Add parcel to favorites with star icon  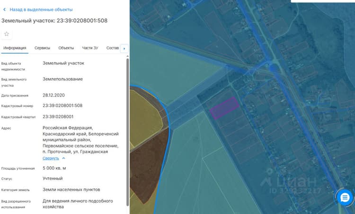pyautogui.click(x=7, y=34)
